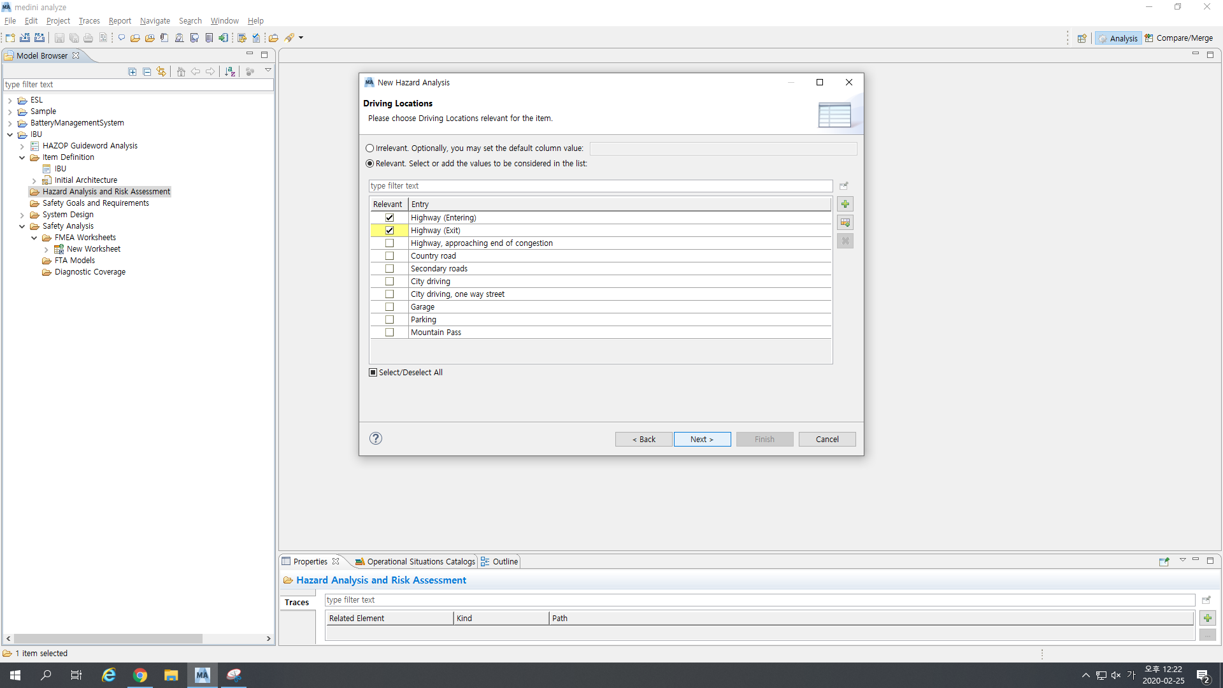The image size is (1223, 688).
Task: Collapse the Safety Analysis folder
Action: (x=22, y=227)
